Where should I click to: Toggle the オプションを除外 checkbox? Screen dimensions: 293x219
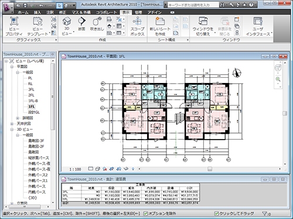[145, 214]
